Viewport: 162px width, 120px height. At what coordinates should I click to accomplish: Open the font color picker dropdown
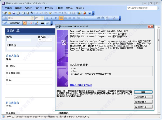click(117, 18)
